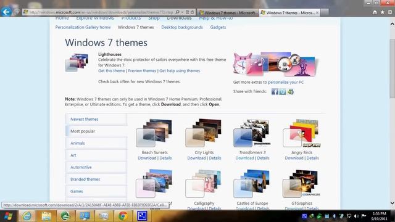The height and width of the screenshot is (222, 395).
Task: Download the Transformers 3 theme
Action: 244,158
